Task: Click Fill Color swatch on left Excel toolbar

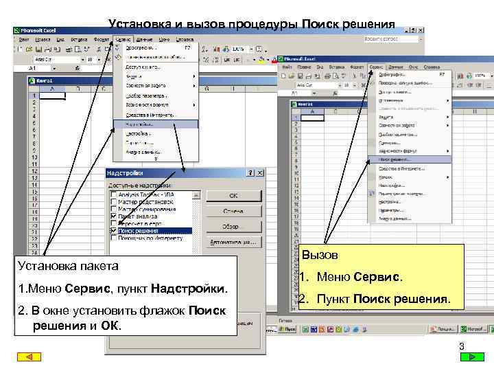Action: [261, 59]
